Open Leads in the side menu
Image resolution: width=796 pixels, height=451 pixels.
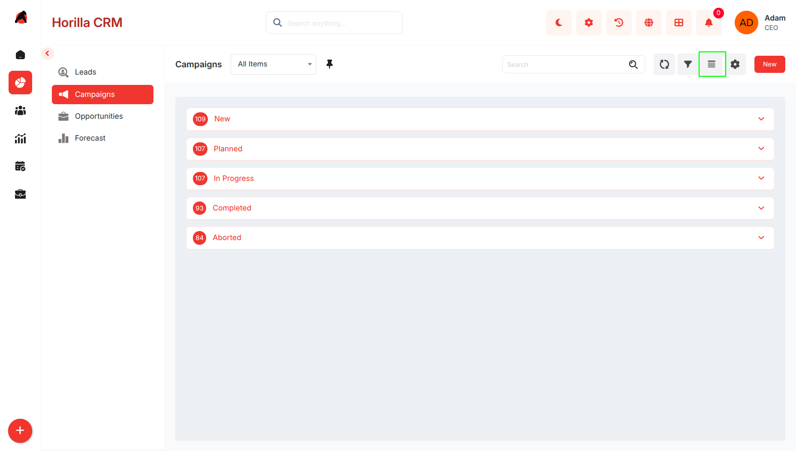[x=102, y=72]
